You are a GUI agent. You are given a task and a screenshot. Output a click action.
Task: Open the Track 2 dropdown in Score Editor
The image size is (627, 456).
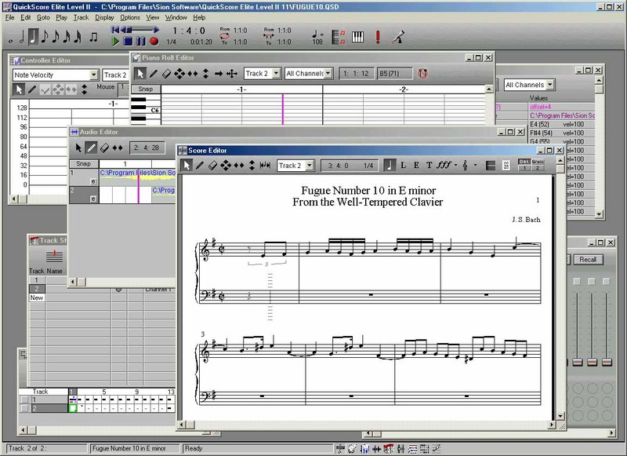(310, 166)
